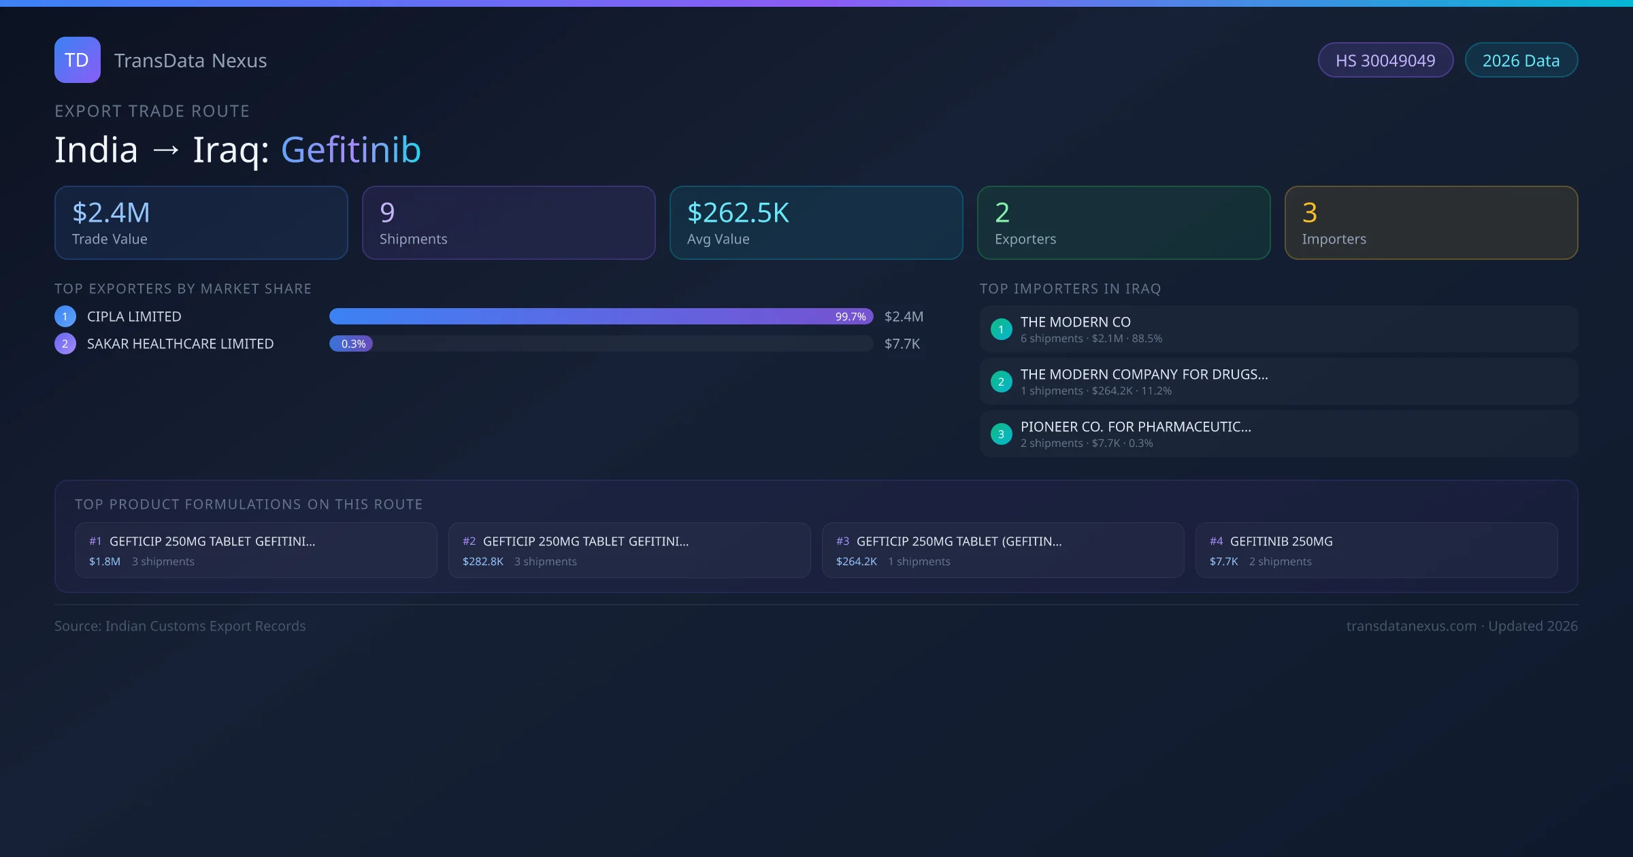The image size is (1633, 857).
Task: Click the TD logo icon
Action: (x=77, y=60)
